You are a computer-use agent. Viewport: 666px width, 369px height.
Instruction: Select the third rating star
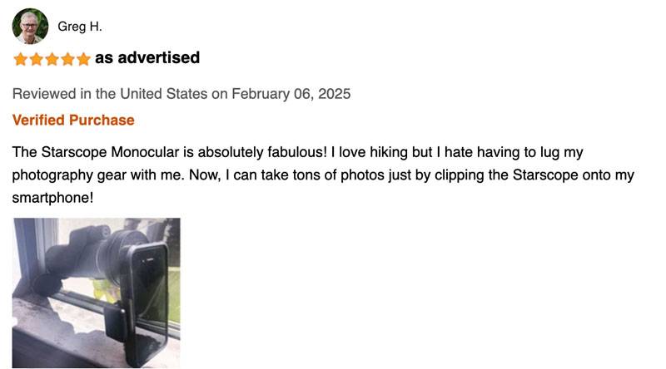pyautogui.click(x=52, y=59)
